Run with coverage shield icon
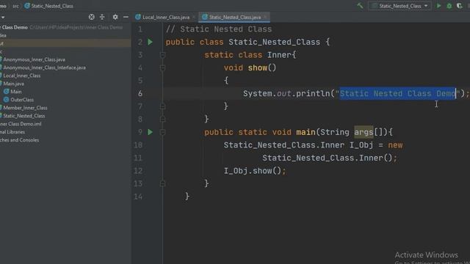 (x=460, y=6)
